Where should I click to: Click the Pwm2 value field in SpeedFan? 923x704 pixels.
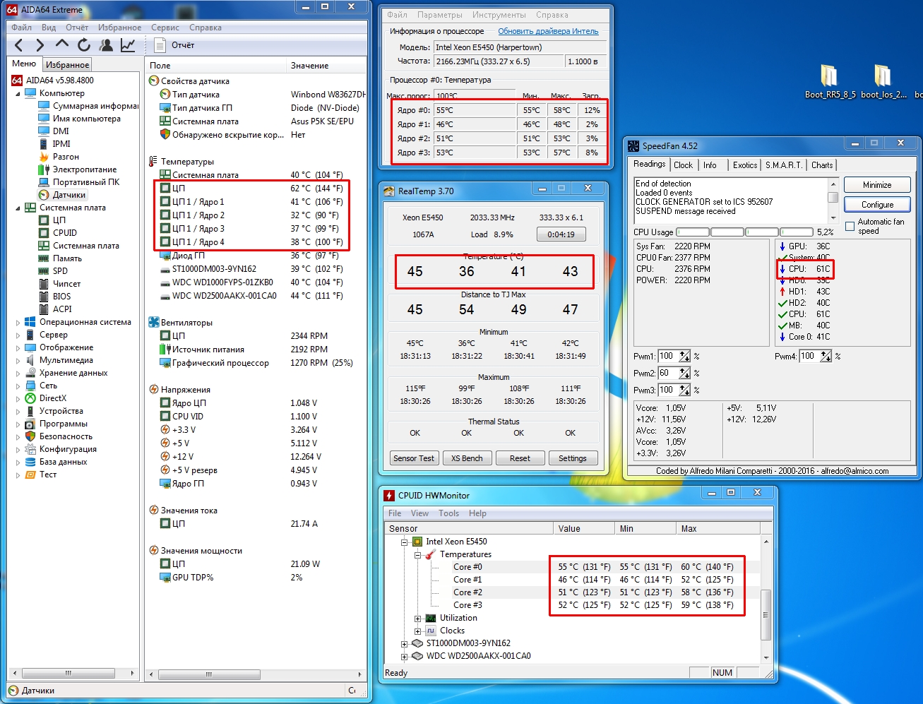(667, 374)
